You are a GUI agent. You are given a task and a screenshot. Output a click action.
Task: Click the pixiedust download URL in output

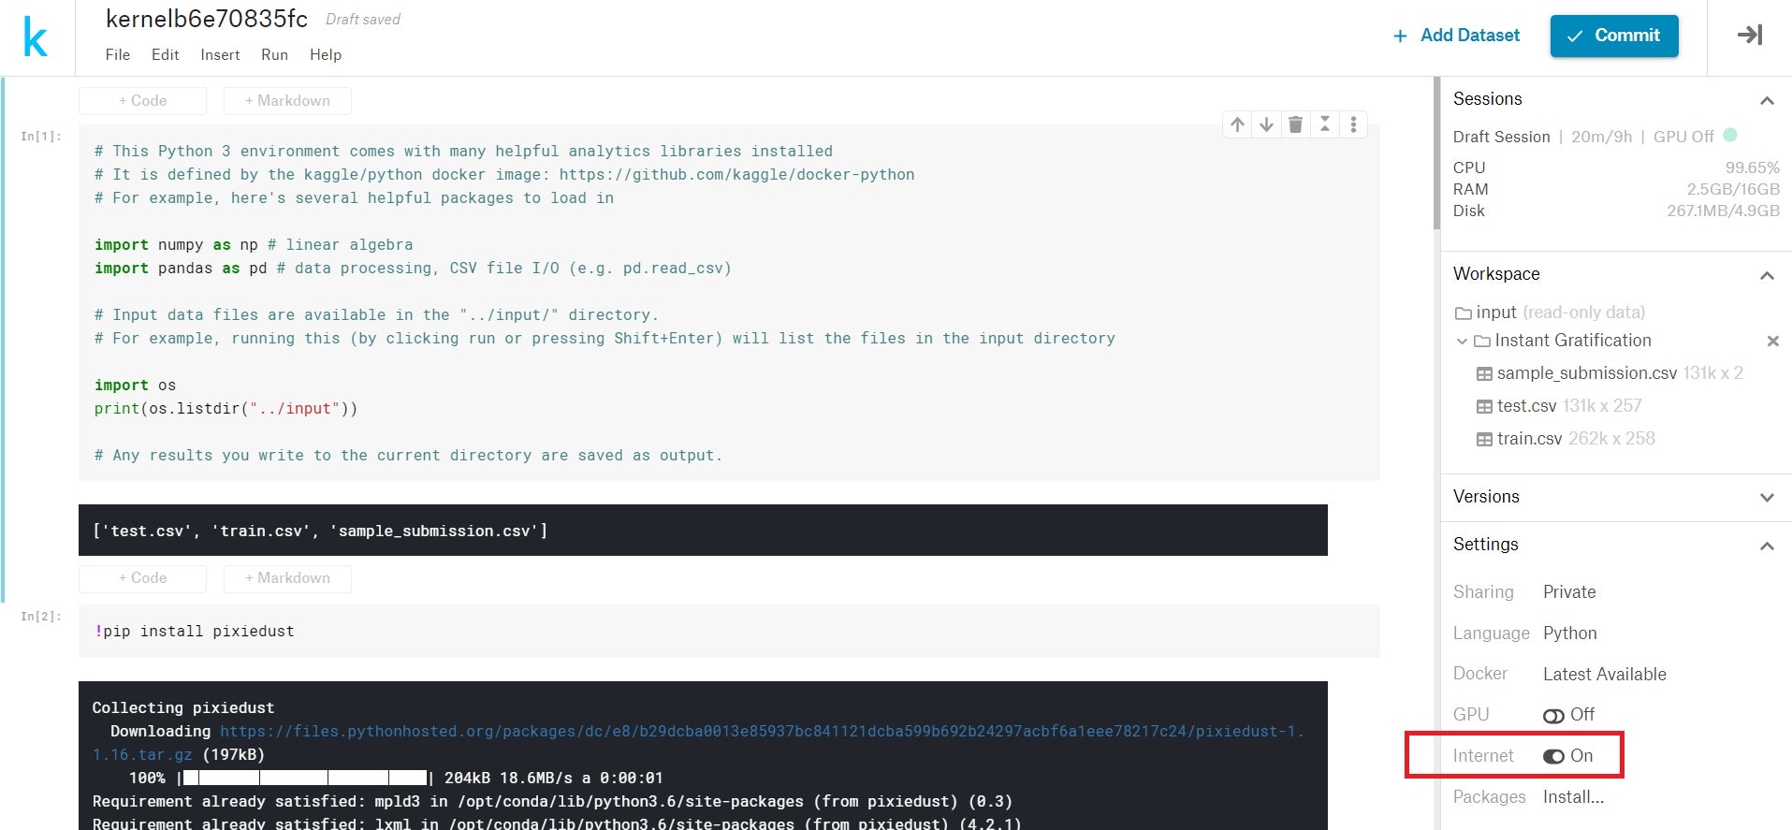[x=762, y=732]
